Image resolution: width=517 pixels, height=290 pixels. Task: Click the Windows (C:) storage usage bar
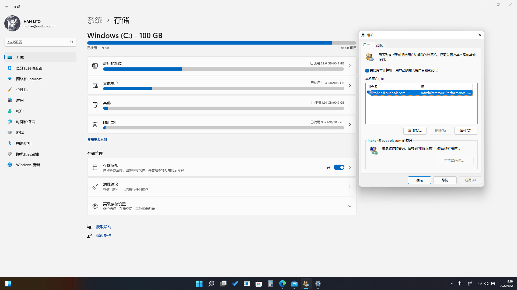221,43
